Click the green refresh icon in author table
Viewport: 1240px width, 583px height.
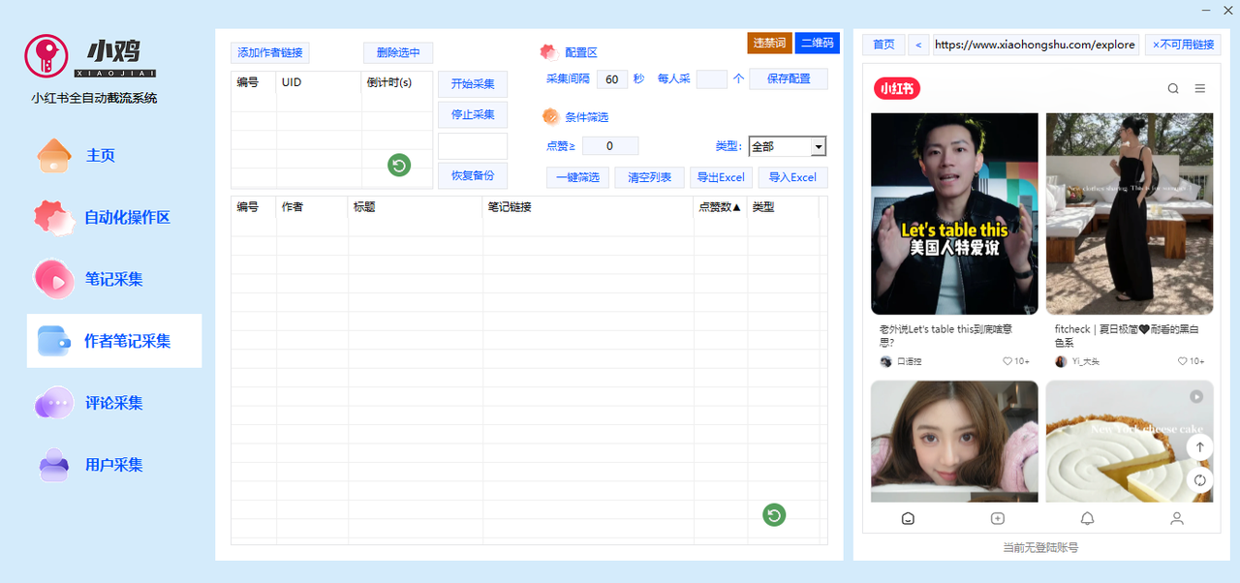(399, 166)
